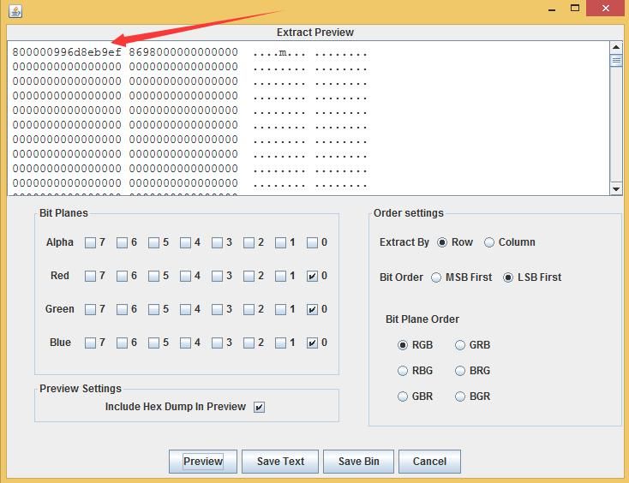Tick Green bit plane 5

tap(153, 309)
